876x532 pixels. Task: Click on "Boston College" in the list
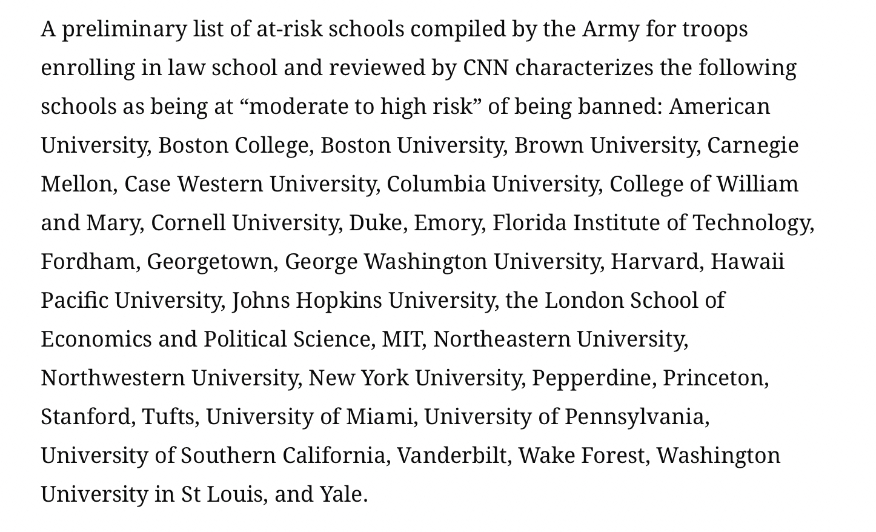233,145
